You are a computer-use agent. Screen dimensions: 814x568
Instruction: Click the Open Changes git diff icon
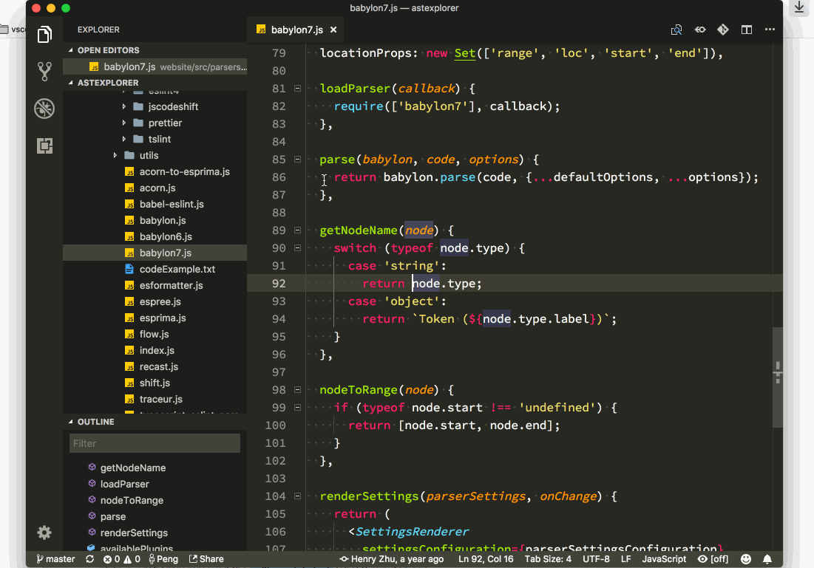[x=722, y=30]
